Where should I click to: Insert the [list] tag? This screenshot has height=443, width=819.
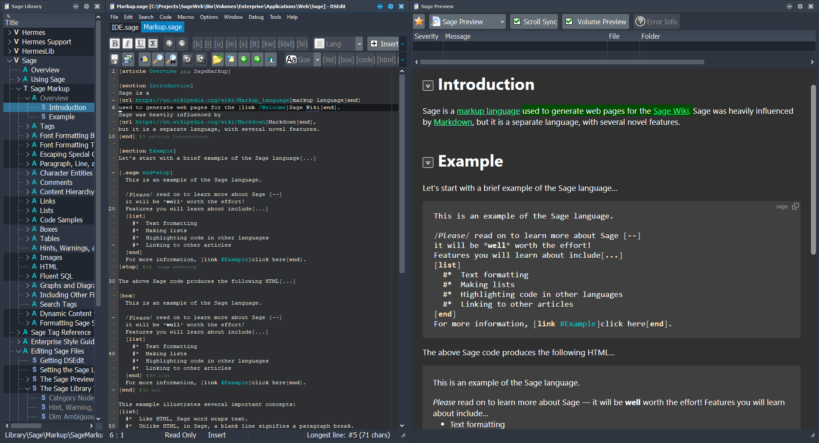(330, 60)
